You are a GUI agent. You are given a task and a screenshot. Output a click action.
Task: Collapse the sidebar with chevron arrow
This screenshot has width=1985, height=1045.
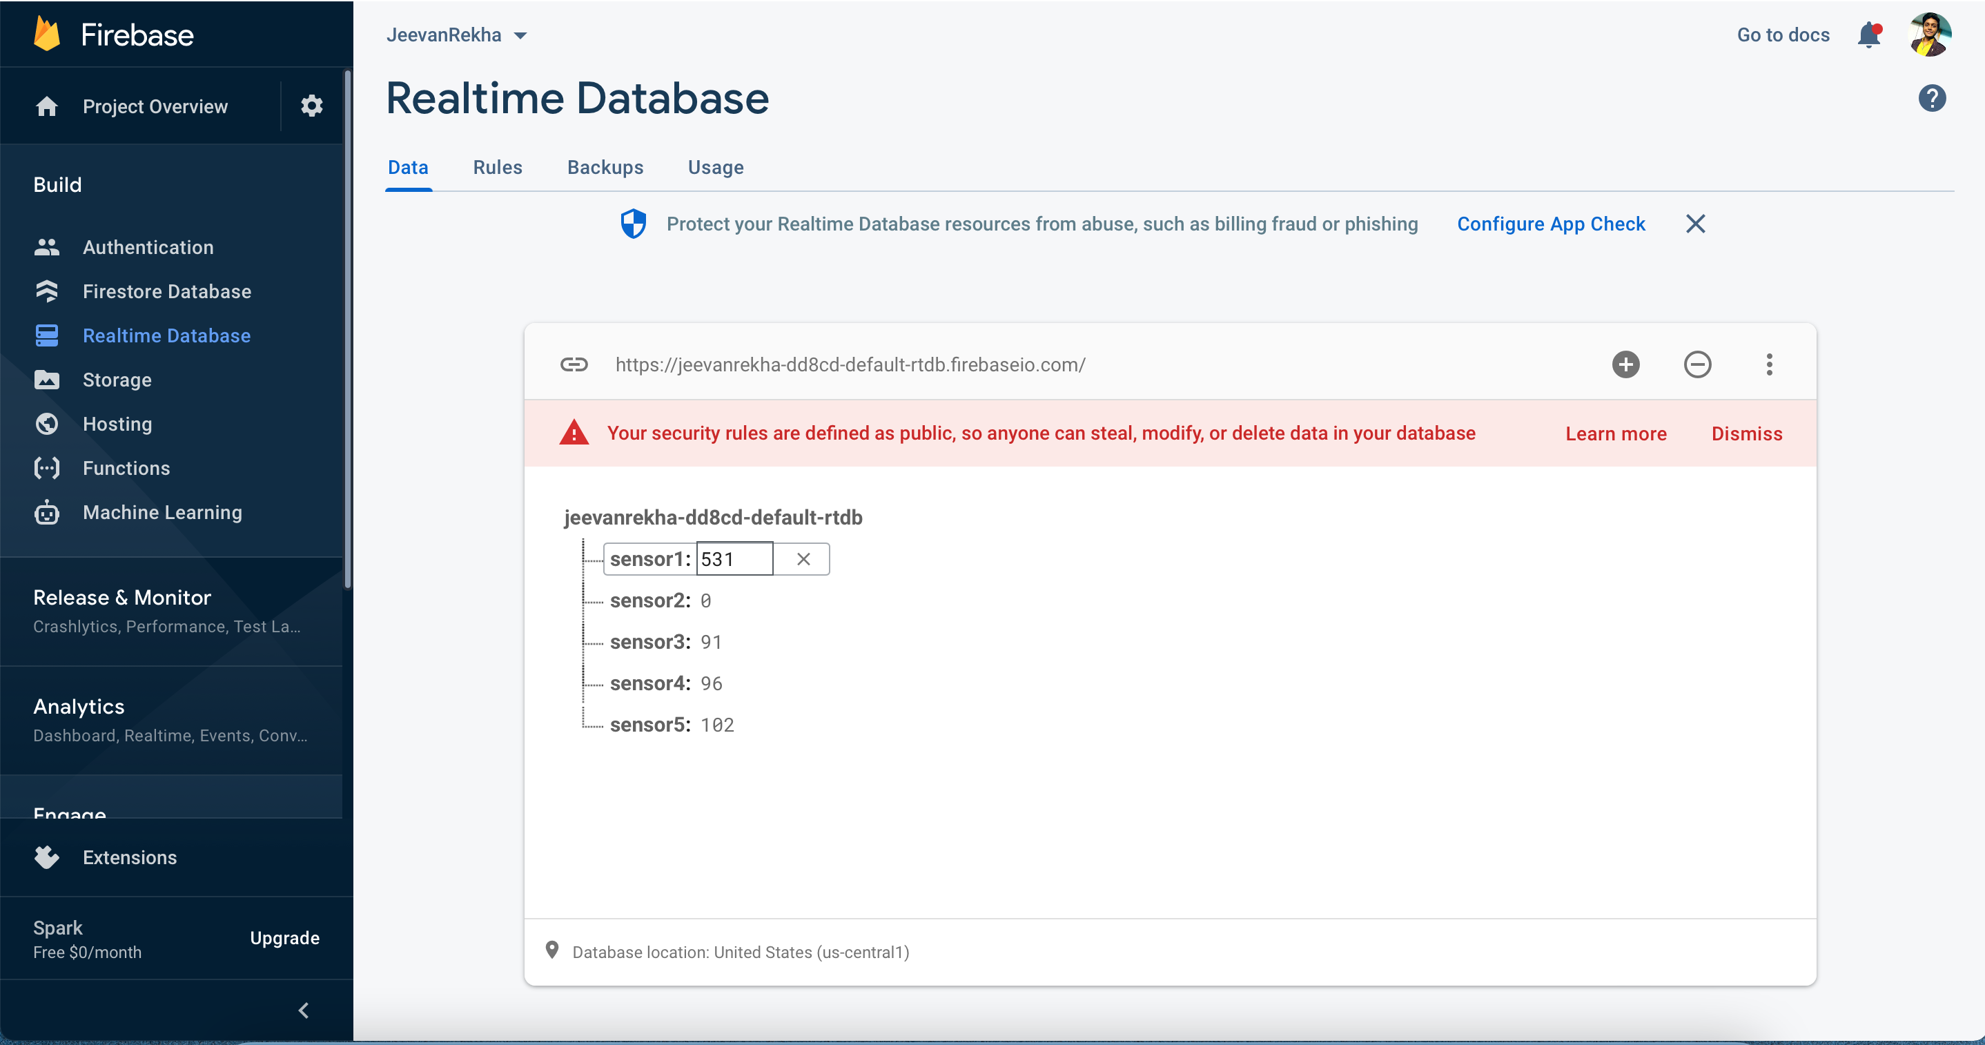coord(304,1010)
